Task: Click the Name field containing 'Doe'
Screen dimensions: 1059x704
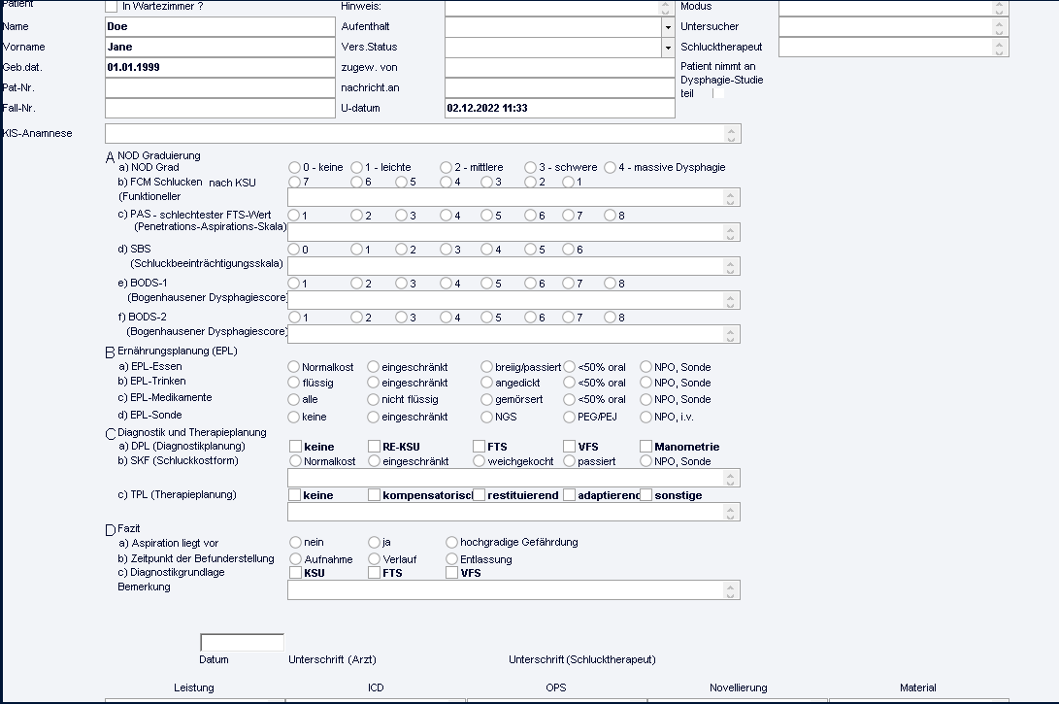Action: pyautogui.click(x=220, y=27)
